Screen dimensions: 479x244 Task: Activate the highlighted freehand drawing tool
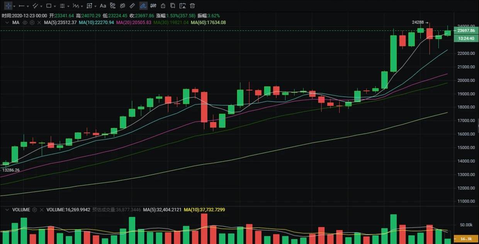pos(143,6)
